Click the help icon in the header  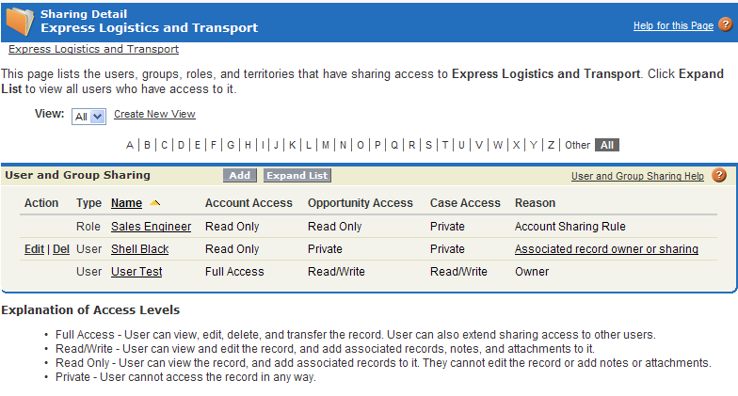tap(724, 25)
